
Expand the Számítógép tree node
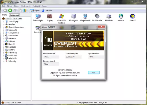pyautogui.click(x=4, y=22)
